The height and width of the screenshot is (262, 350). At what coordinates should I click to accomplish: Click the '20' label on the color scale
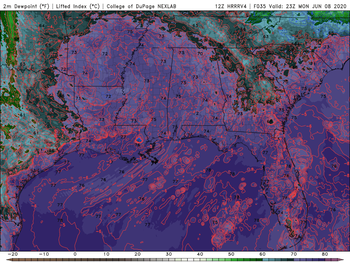(137, 254)
